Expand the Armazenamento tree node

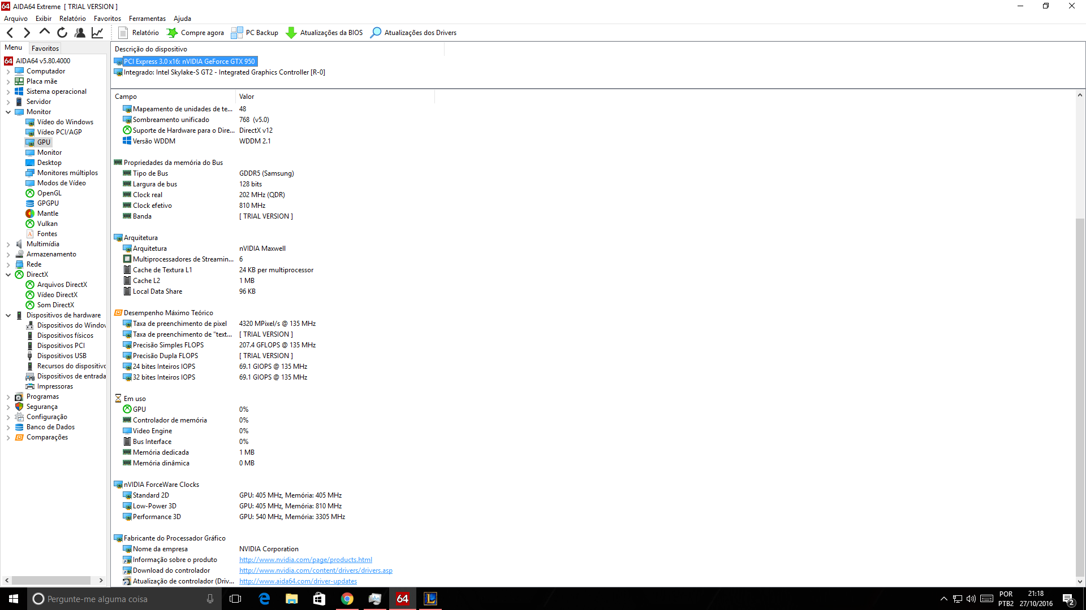coord(8,255)
